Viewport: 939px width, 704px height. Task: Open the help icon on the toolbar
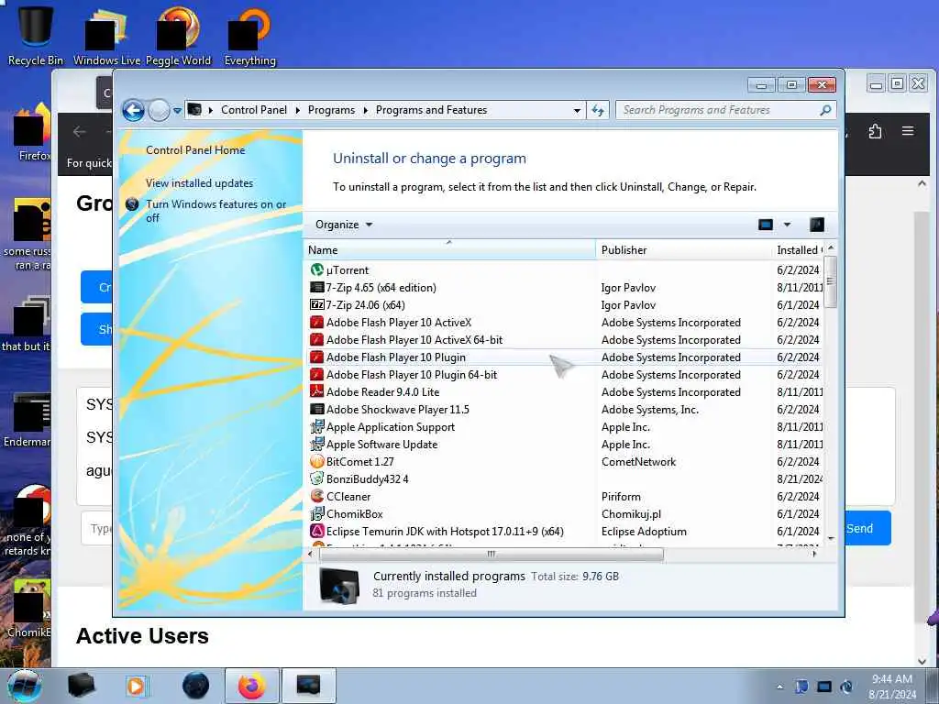816,225
